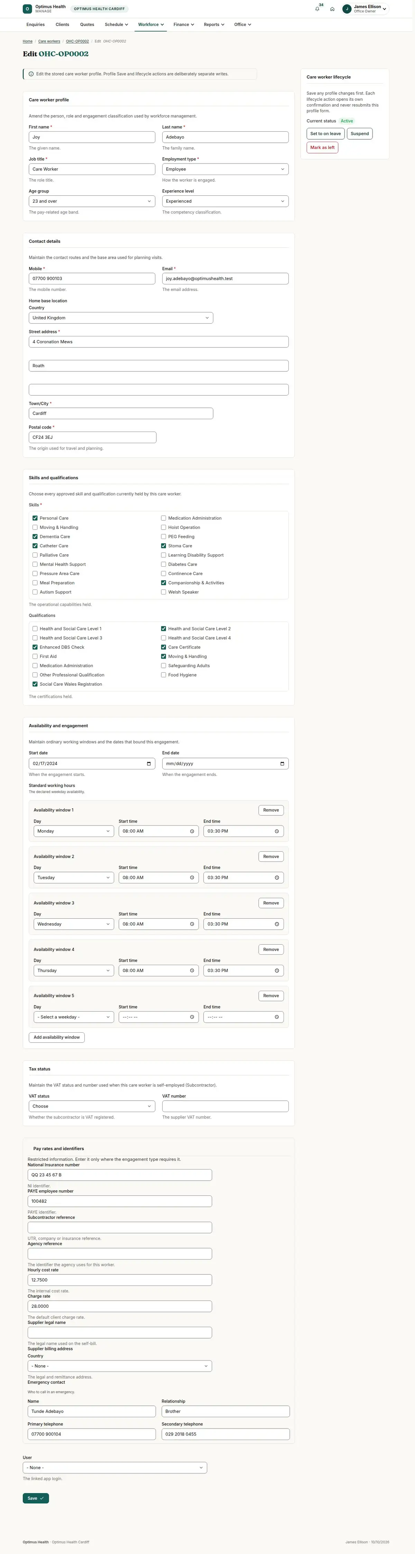415x1554 pixels.
Task: Open the Employment type dropdown
Action: coord(225,169)
